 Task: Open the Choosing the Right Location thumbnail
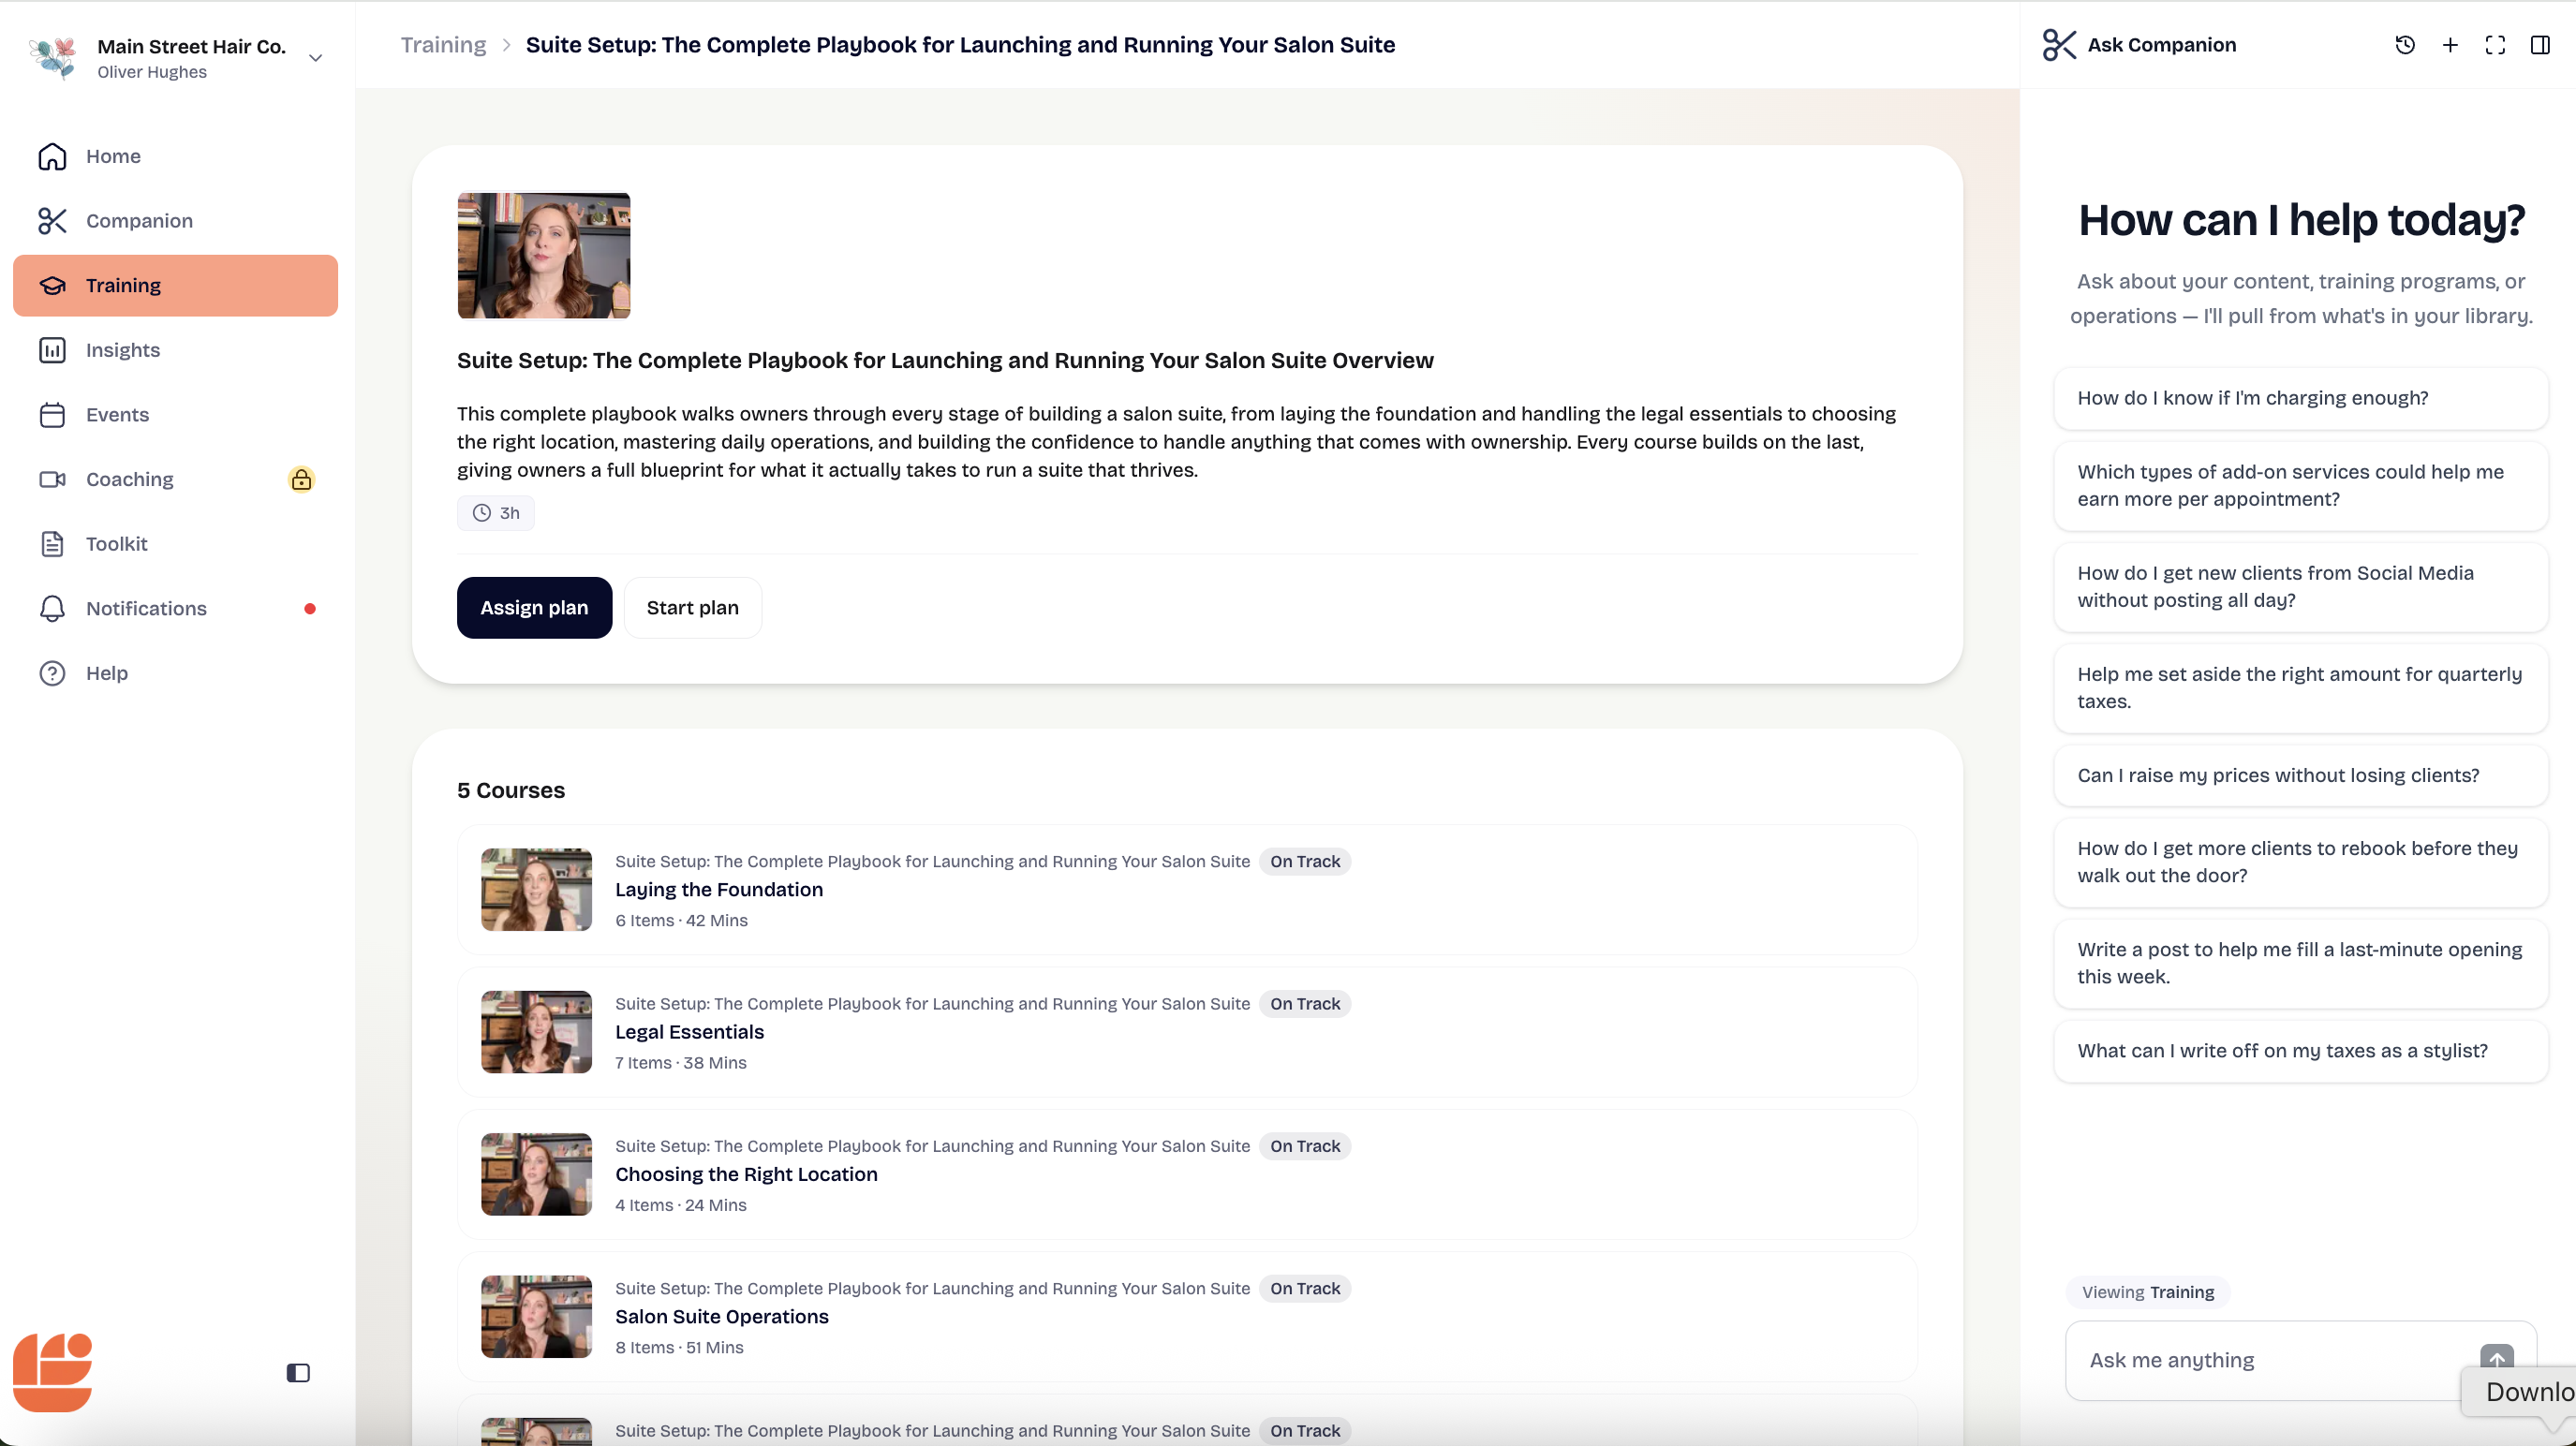[x=536, y=1175]
